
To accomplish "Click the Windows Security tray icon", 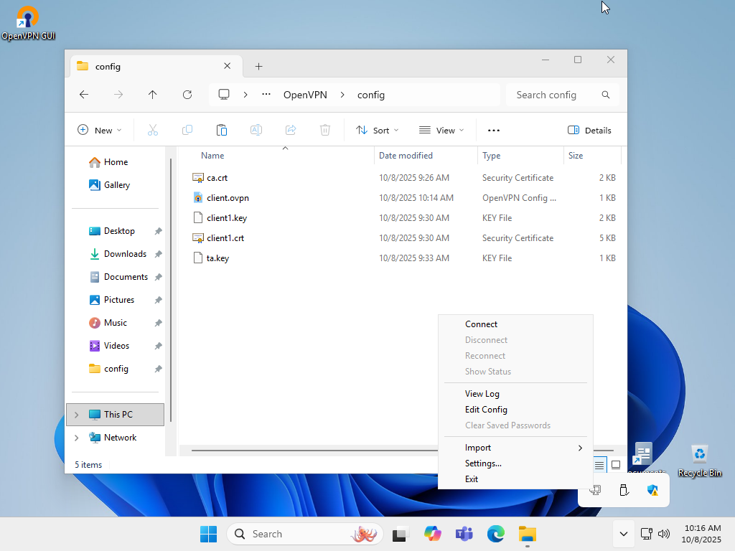I will (x=652, y=490).
